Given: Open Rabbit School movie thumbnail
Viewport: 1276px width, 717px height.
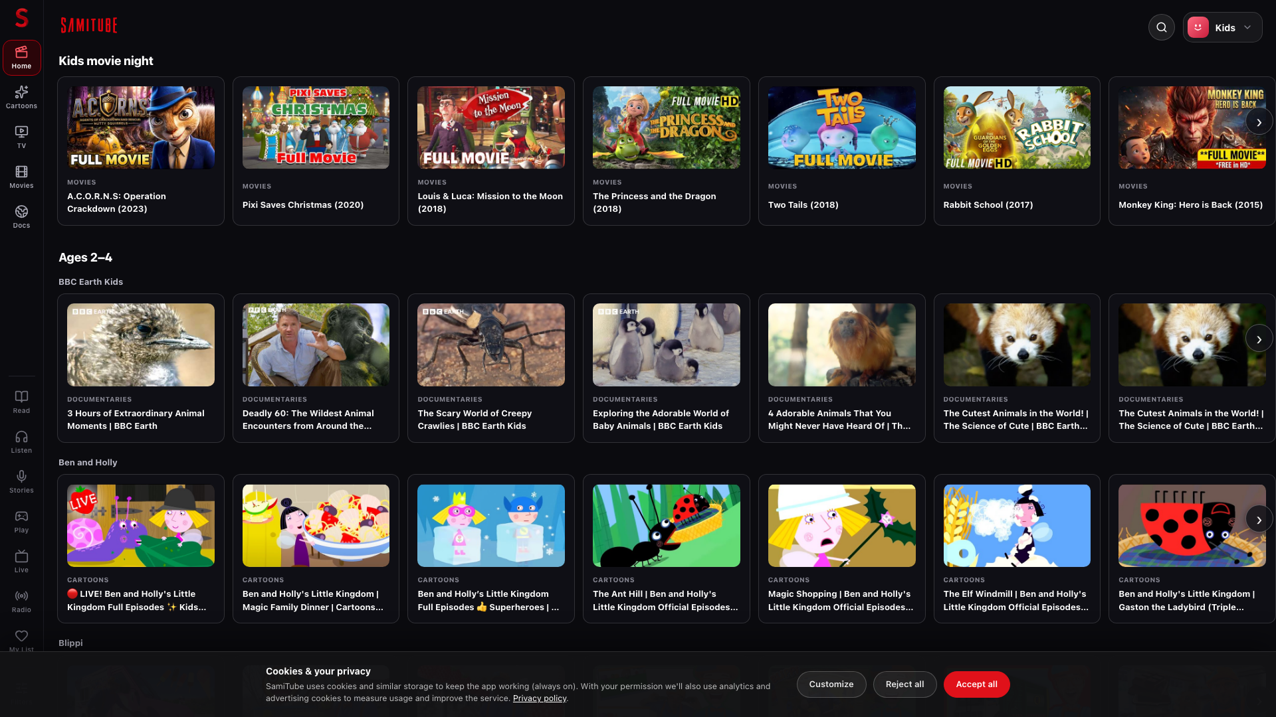Looking at the screenshot, I should tap(1017, 127).
